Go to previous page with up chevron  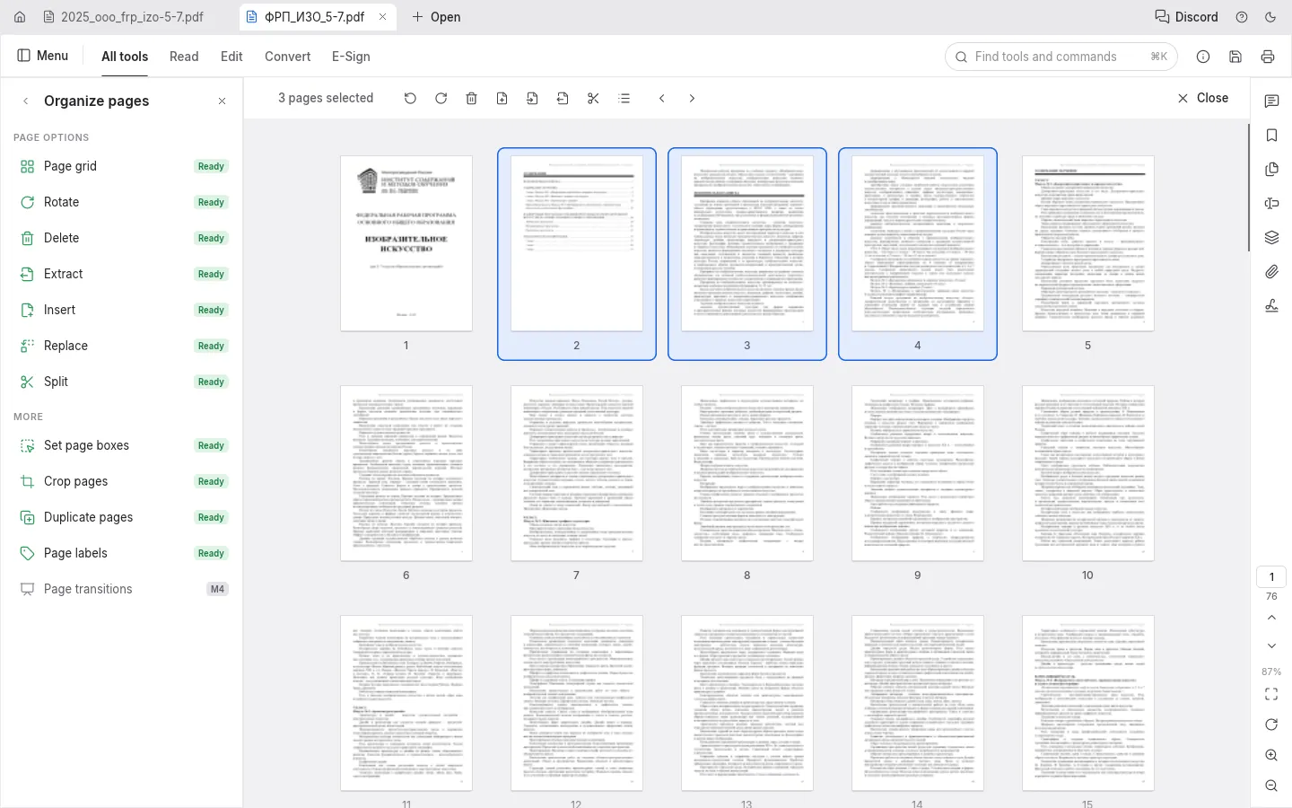[1271, 618]
